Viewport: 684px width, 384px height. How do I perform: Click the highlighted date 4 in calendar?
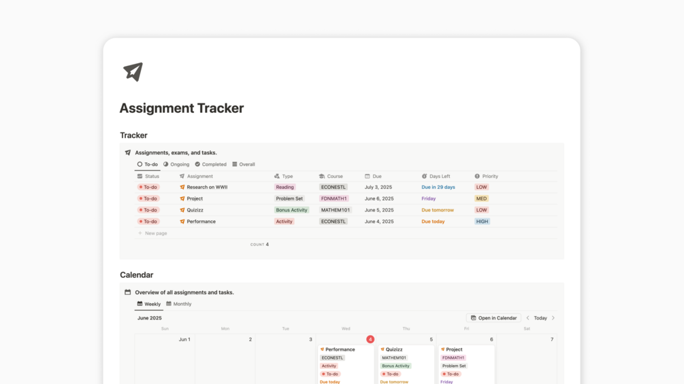click(370, 339)
